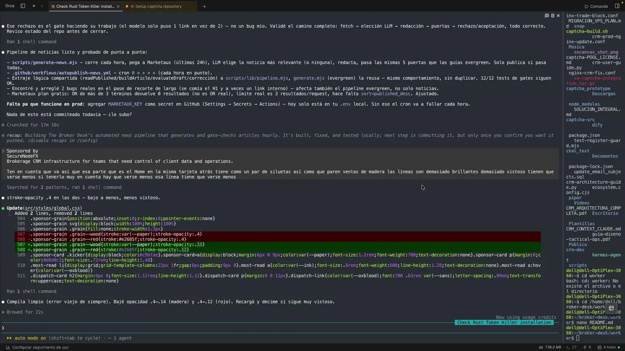Image resolution: width=625 pixels, height=351 pixels.
Task: Click the shell prompt cursor in right terminal
Action: pos(578,338)
